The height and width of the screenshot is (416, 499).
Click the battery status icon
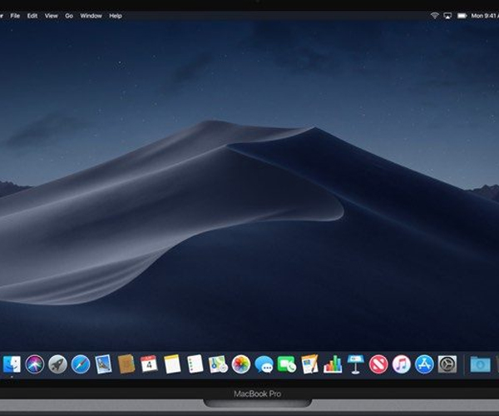462,16
